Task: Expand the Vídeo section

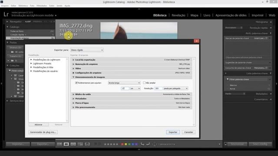Action: tap(73, 68)
